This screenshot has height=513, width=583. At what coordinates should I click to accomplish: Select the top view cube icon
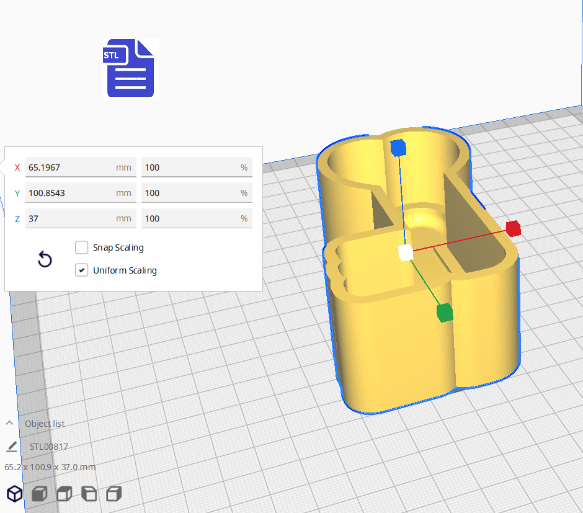point(64,494)
